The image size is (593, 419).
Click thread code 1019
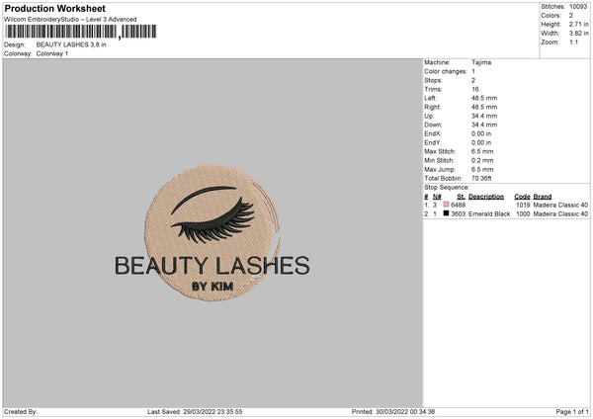(523, 205)
